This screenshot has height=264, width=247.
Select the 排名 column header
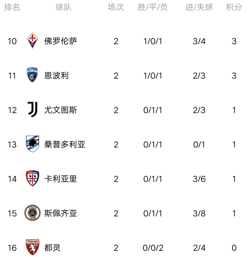12,7
